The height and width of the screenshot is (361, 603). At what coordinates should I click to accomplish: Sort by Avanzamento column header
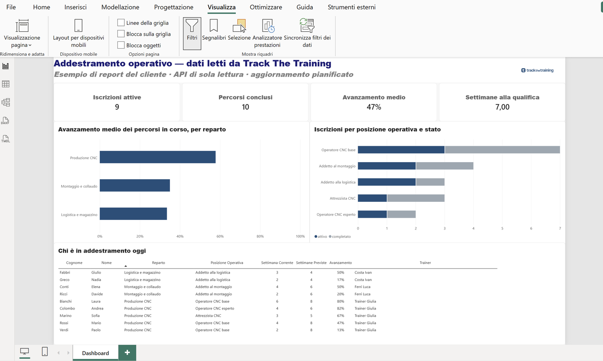pyautogui.click(x=340, y=263)
